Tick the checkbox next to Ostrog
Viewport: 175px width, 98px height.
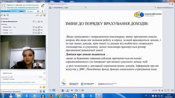pyautogui.click(x=2, y=30)
